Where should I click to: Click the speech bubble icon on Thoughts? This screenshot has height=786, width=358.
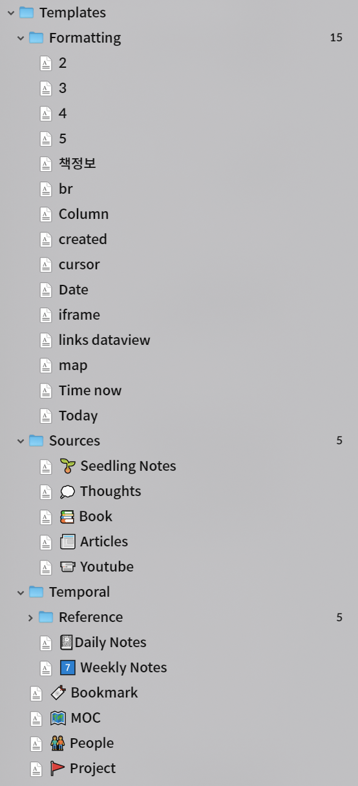[x=67, y=491]
